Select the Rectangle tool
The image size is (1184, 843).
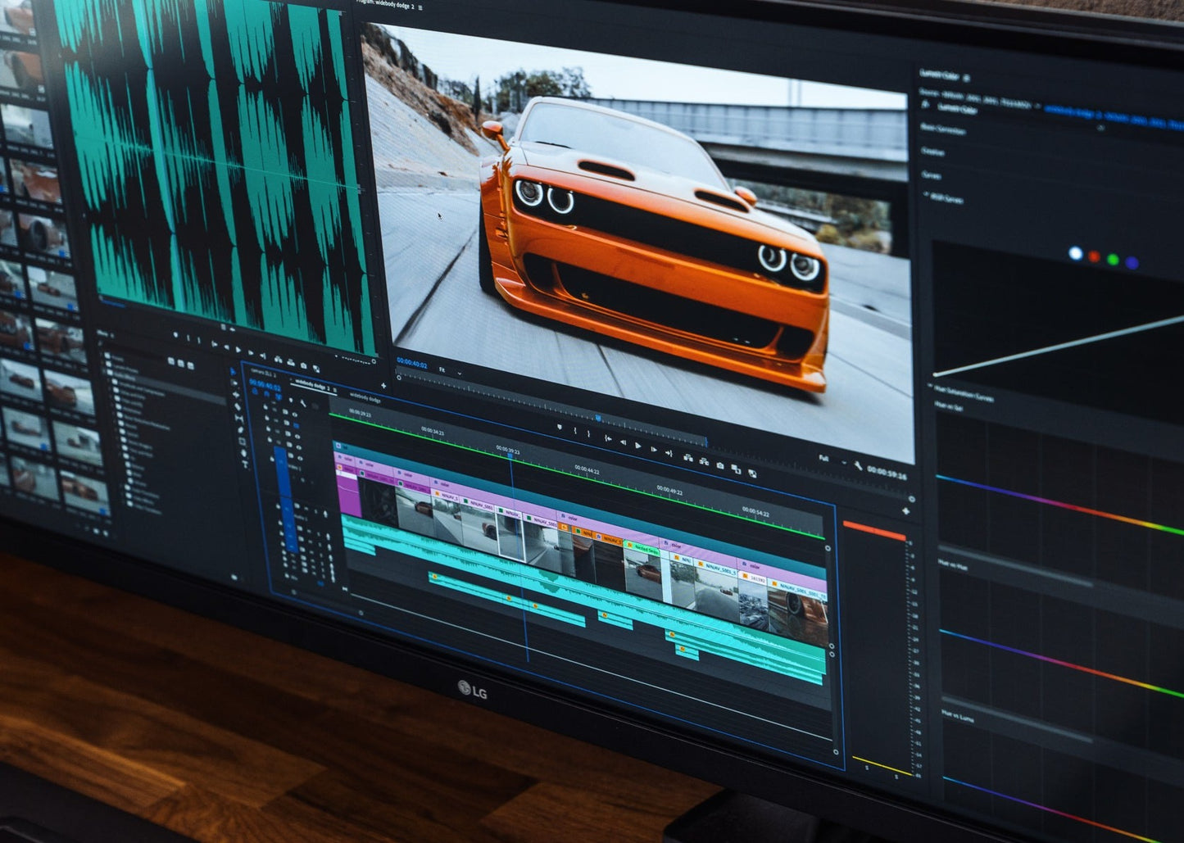point(242,442)
